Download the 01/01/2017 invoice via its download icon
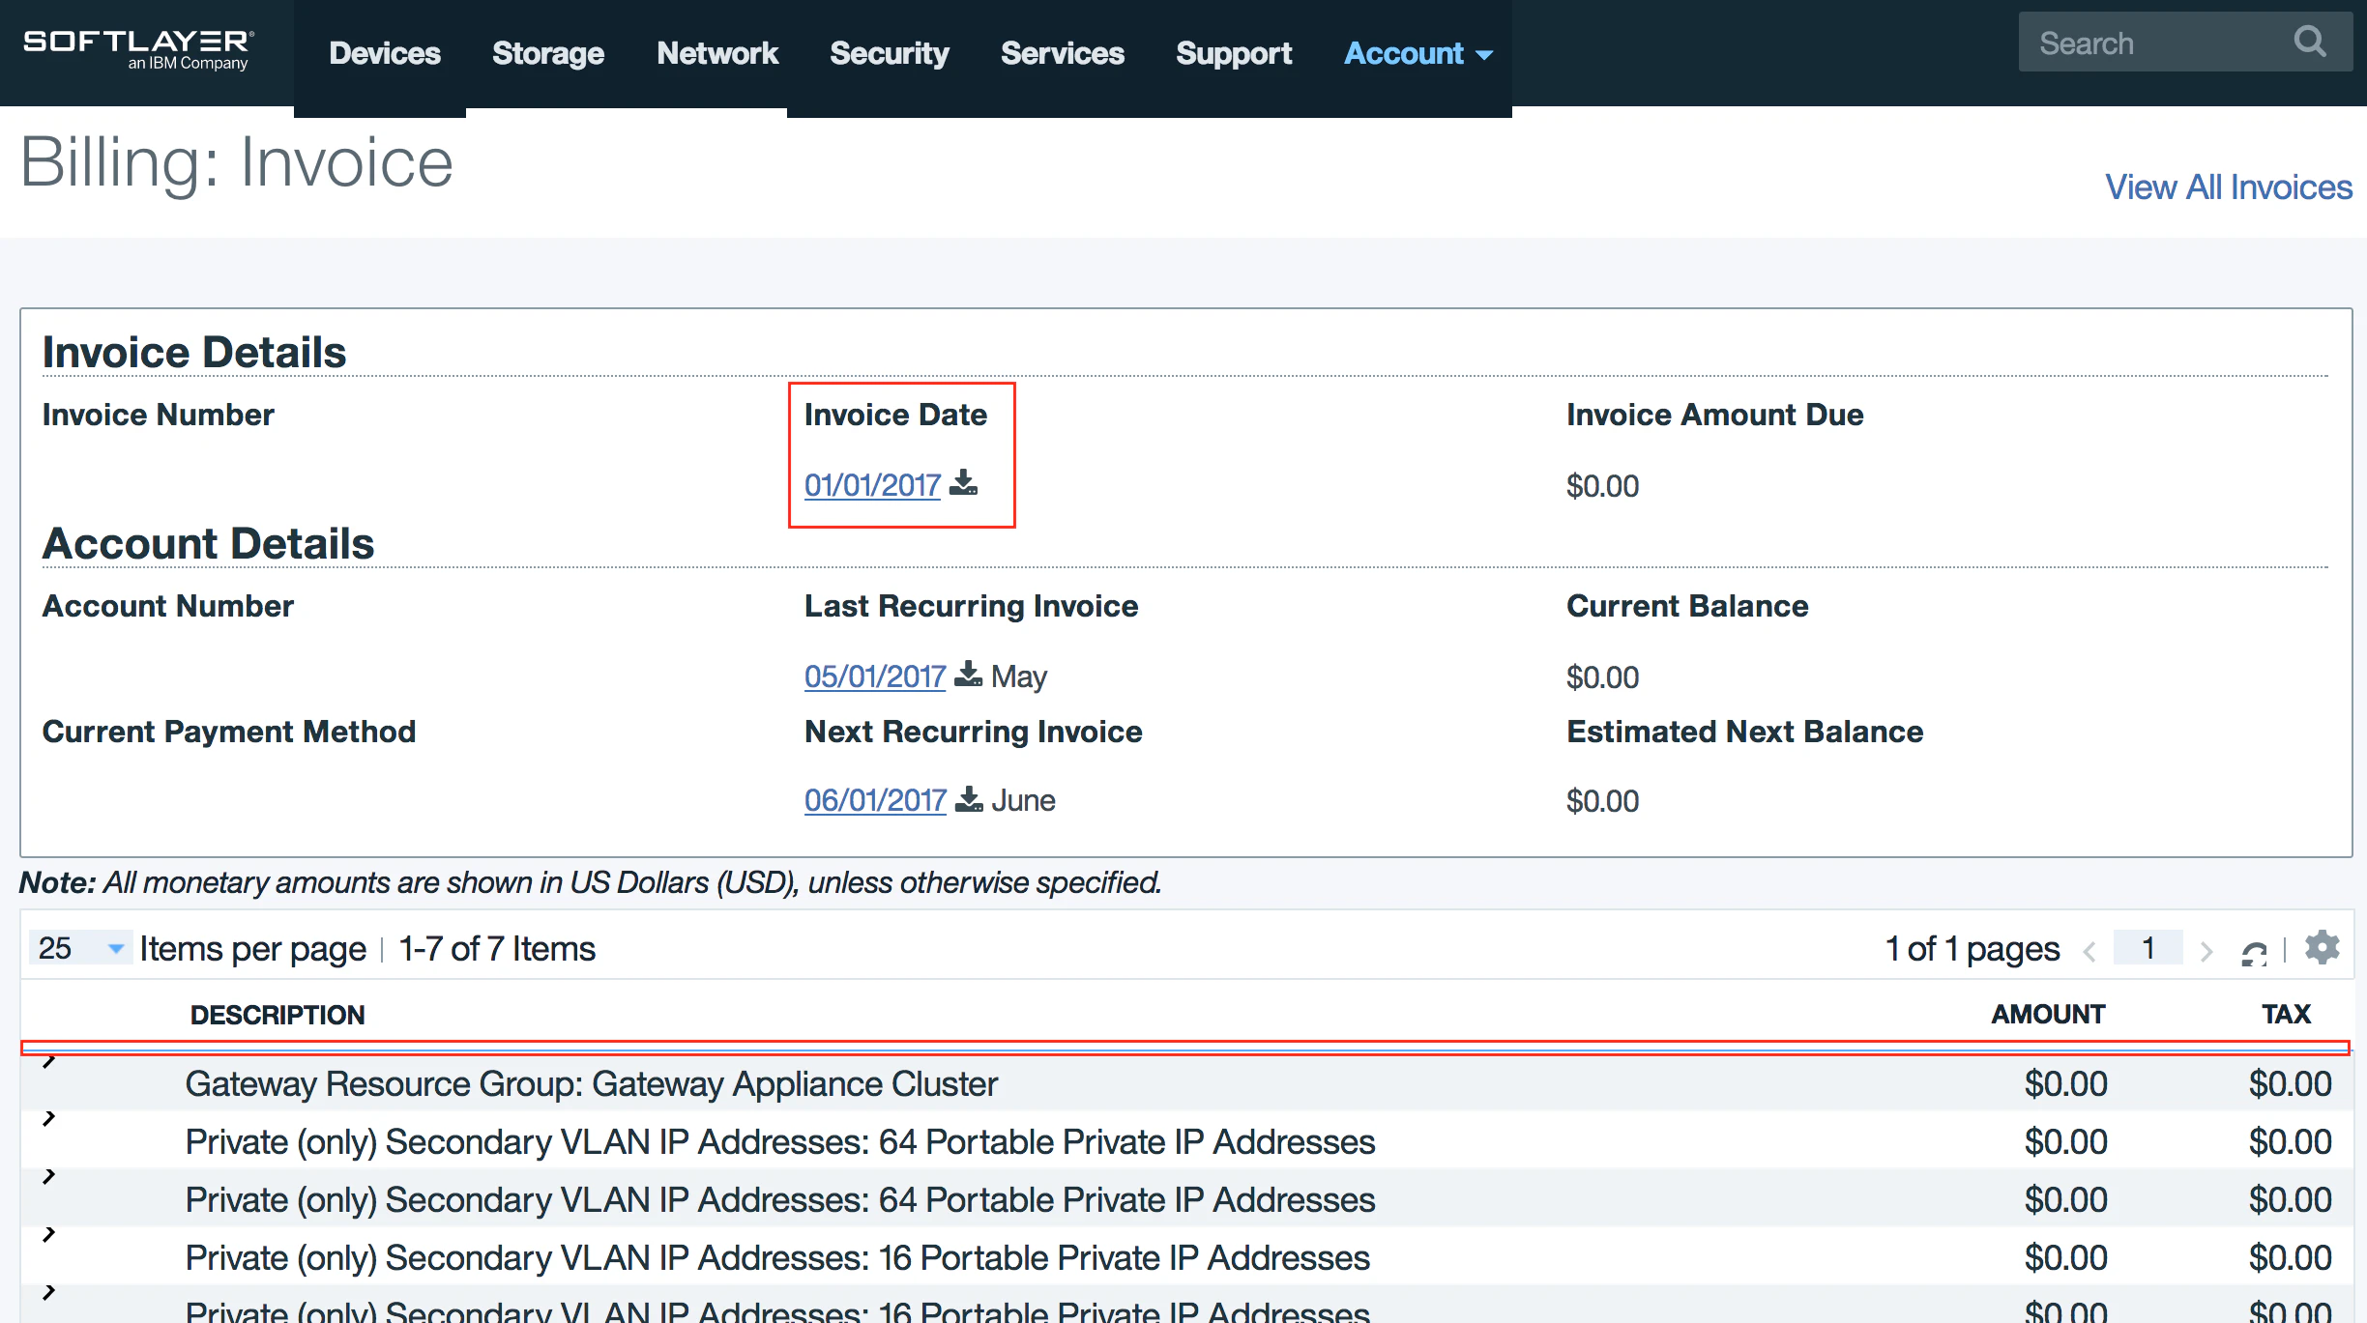This screenshot has width=2367, height=1323. (963, 482)
